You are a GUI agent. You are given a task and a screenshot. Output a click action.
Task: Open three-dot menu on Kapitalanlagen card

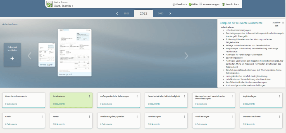280,96
